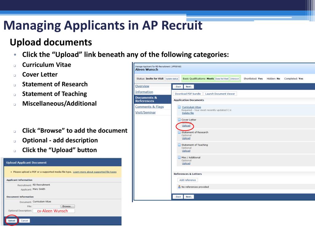Click the Update status button

(x=172, y=79)
